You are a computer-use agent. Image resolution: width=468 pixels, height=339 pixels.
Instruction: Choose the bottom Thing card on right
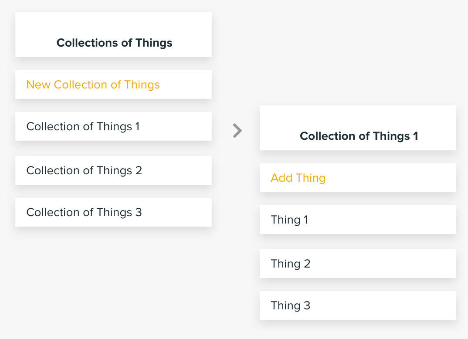click(x=358, y=305)
